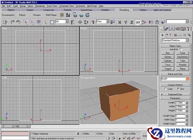
Task: Pick the rectangular Selection Region tool
Action: (x=52, y=22)
